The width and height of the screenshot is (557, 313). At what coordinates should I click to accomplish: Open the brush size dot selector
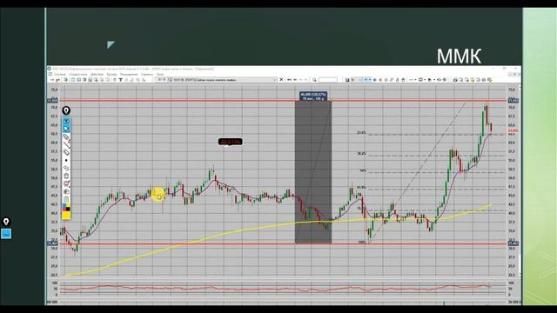[66, 160]
